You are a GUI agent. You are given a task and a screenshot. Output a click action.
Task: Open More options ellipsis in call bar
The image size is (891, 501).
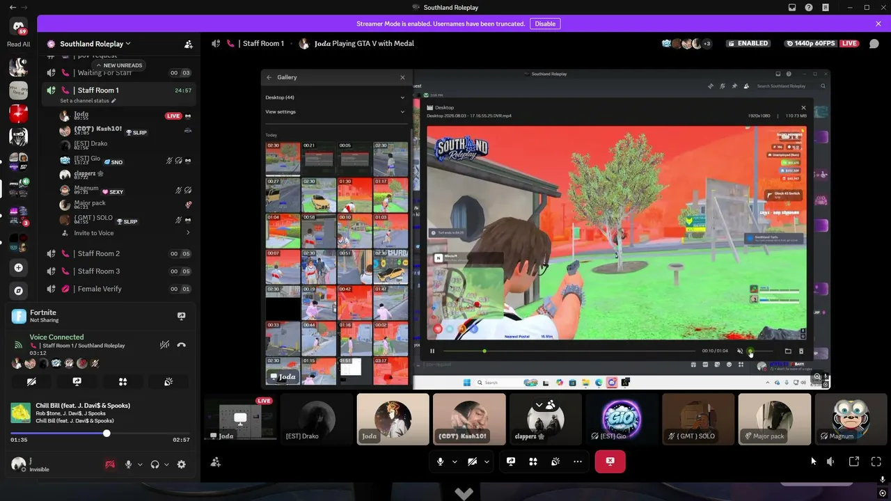[x=578, y=461]
